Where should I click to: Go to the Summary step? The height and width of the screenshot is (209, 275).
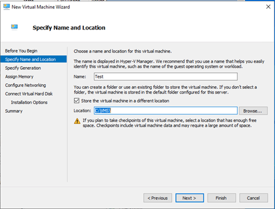14,111
